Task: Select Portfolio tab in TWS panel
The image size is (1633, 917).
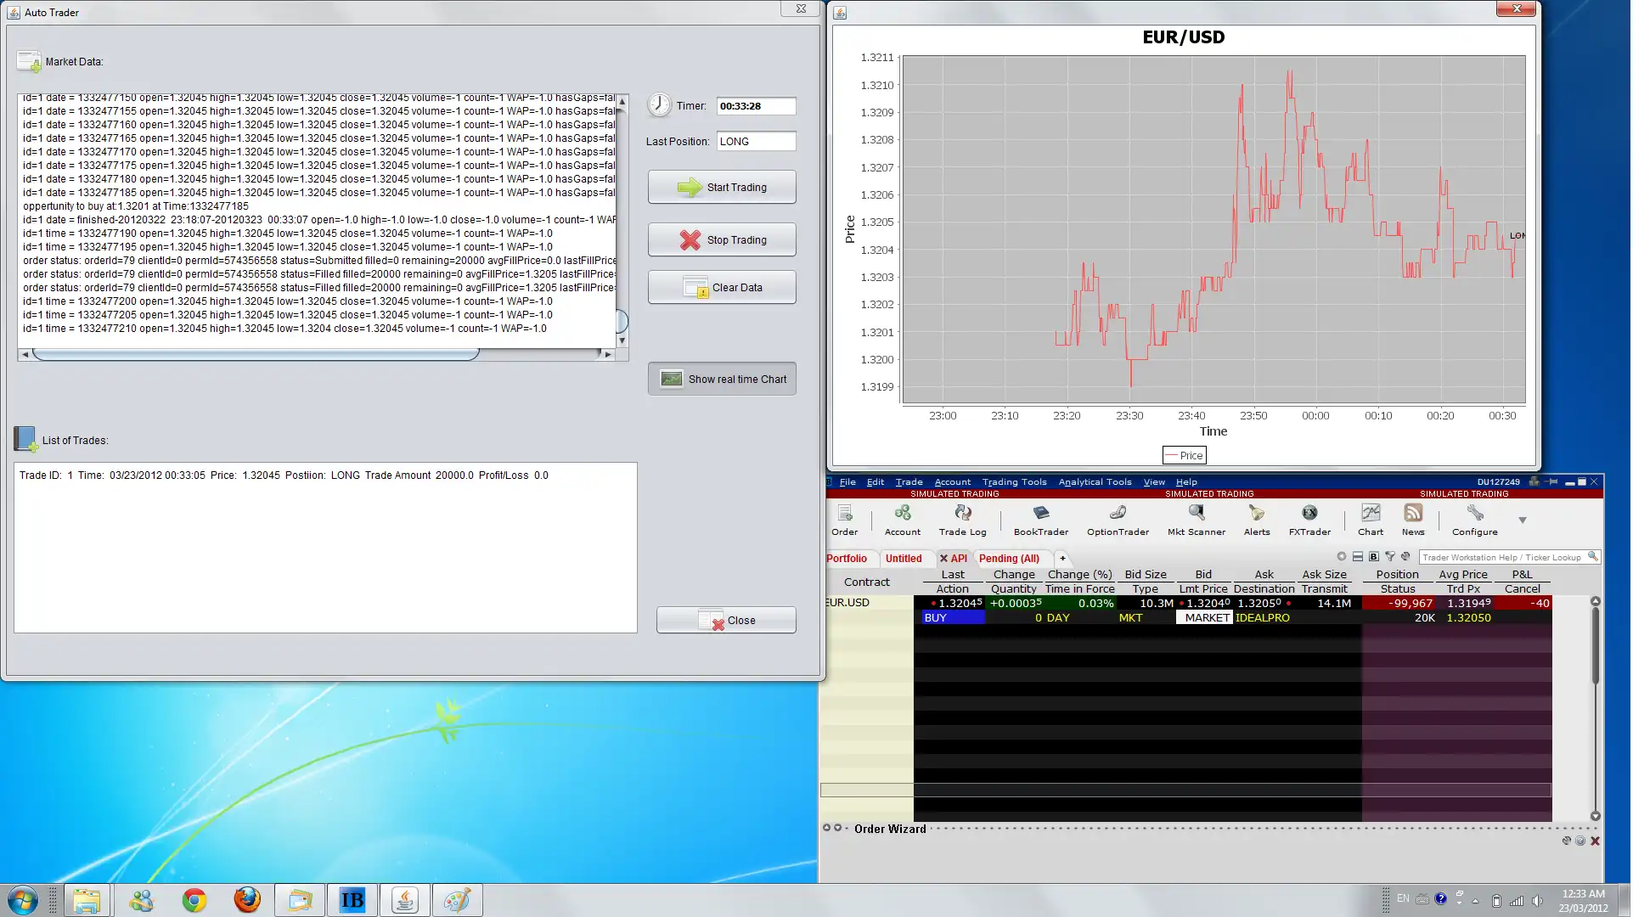Action: point(846,557)
